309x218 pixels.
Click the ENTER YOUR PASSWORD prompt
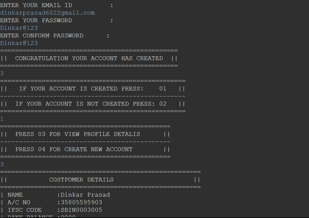pyautogui.click(x=36, y=21)
